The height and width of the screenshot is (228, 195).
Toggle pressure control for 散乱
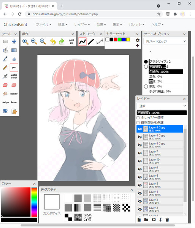point(146,87)
